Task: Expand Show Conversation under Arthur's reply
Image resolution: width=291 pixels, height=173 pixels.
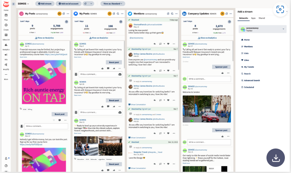Action: pyautogui.click(x=137, y=104)
